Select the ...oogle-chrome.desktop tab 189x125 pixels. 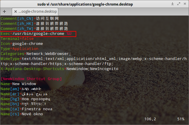pos(35,12)
